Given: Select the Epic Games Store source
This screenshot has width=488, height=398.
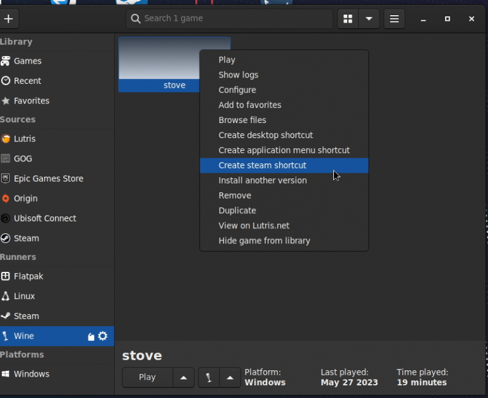Looking at the screenshot, I should pos(57,179).
